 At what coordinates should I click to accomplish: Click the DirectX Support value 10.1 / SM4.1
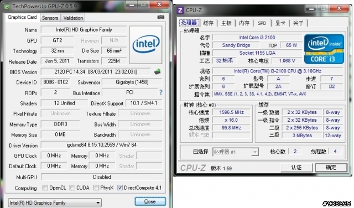pos(144,103)
